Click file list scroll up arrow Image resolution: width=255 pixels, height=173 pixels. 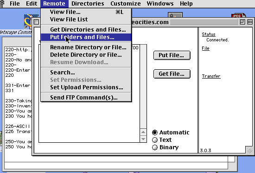(x=143, y=132)
